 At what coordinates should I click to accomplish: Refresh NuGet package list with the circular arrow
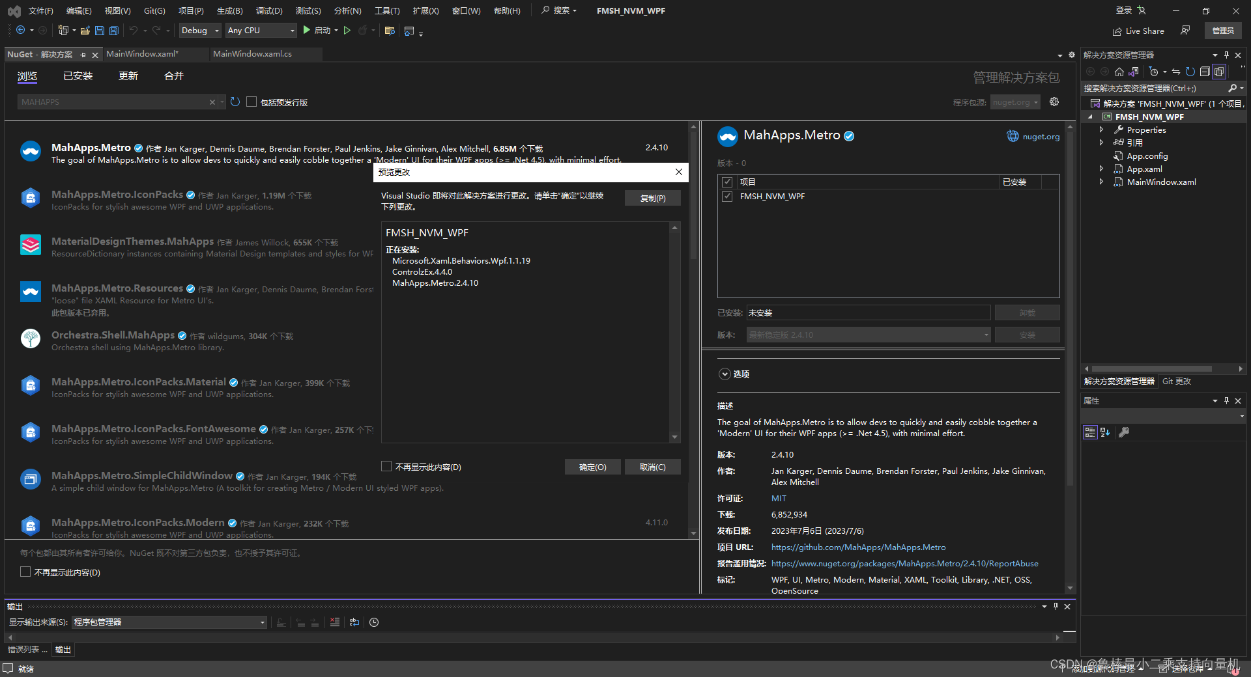click(235, 102)
